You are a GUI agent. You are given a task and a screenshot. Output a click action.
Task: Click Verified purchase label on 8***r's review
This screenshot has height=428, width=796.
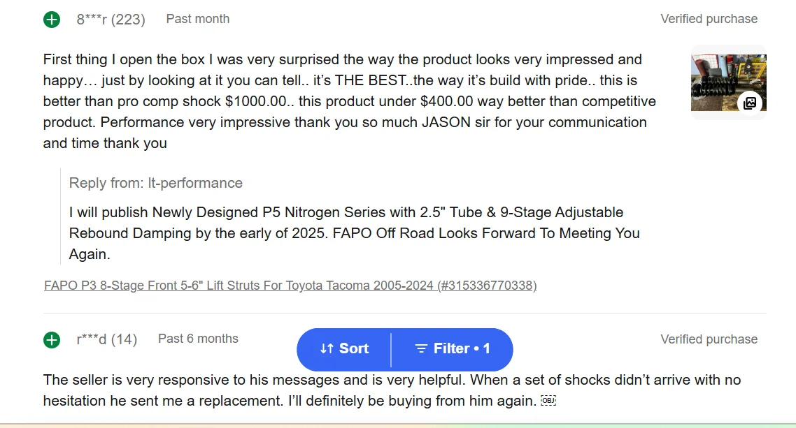coord(709,19)
